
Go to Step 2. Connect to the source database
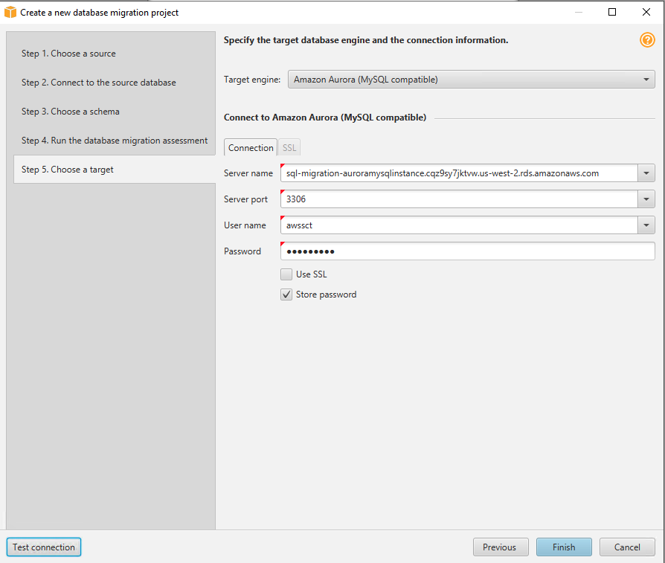coord(99,83)
